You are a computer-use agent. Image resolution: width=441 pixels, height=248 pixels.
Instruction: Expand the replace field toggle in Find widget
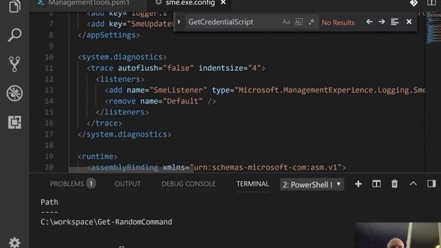[179, 21]
